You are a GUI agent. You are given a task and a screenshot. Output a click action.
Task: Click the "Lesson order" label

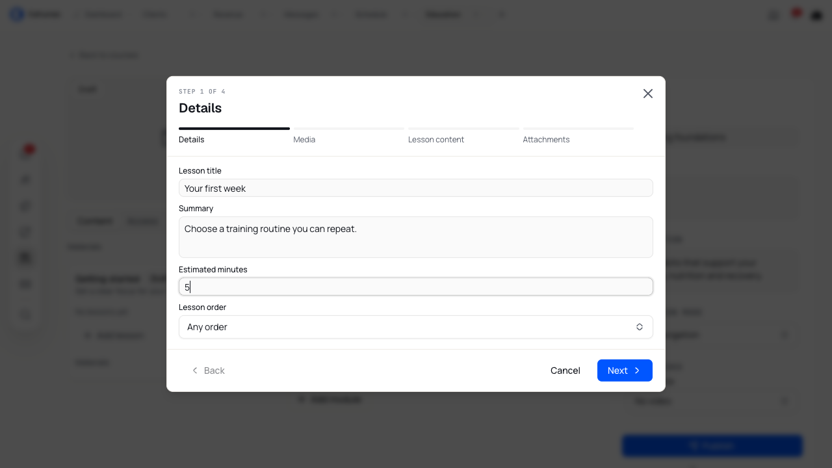coord(203,307)
